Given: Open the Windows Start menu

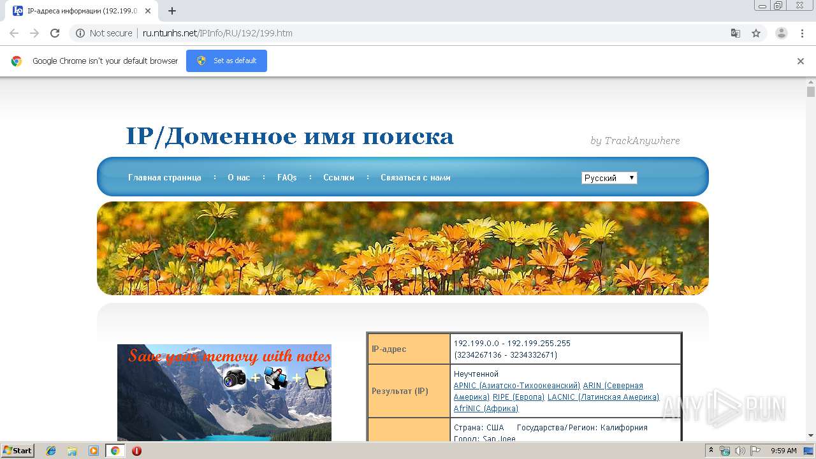Looking at the screenshot, I should point(17,451).
